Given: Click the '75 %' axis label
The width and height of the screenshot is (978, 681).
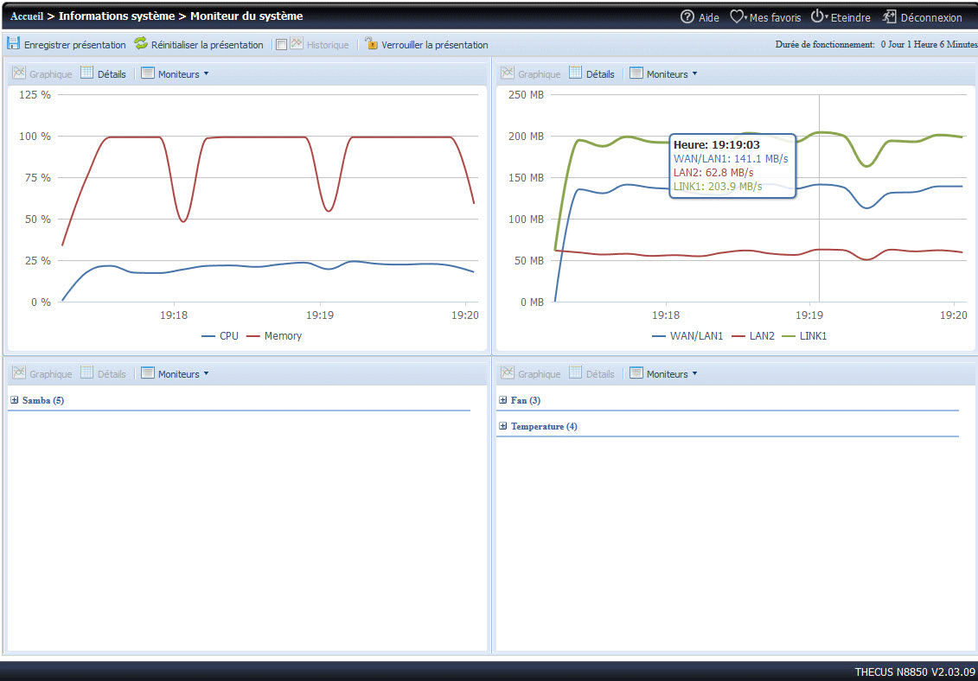Looking at the screenshot, I should coord(38,178).
